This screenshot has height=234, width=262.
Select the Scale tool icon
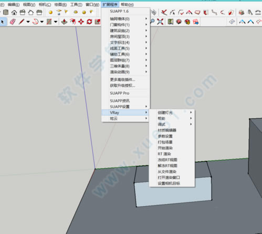coord(98,22)
